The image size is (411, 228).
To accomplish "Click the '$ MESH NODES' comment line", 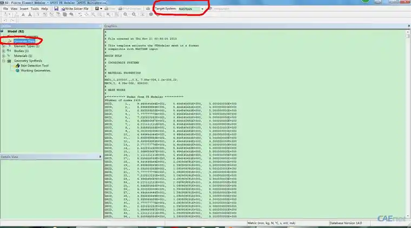I will click(115, 90).
